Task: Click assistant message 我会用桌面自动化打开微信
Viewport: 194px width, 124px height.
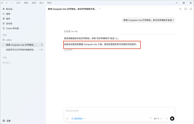Action: coord(92,38)
